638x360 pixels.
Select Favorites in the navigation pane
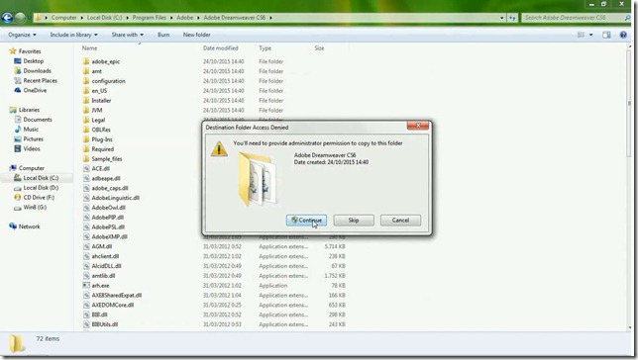30,51
